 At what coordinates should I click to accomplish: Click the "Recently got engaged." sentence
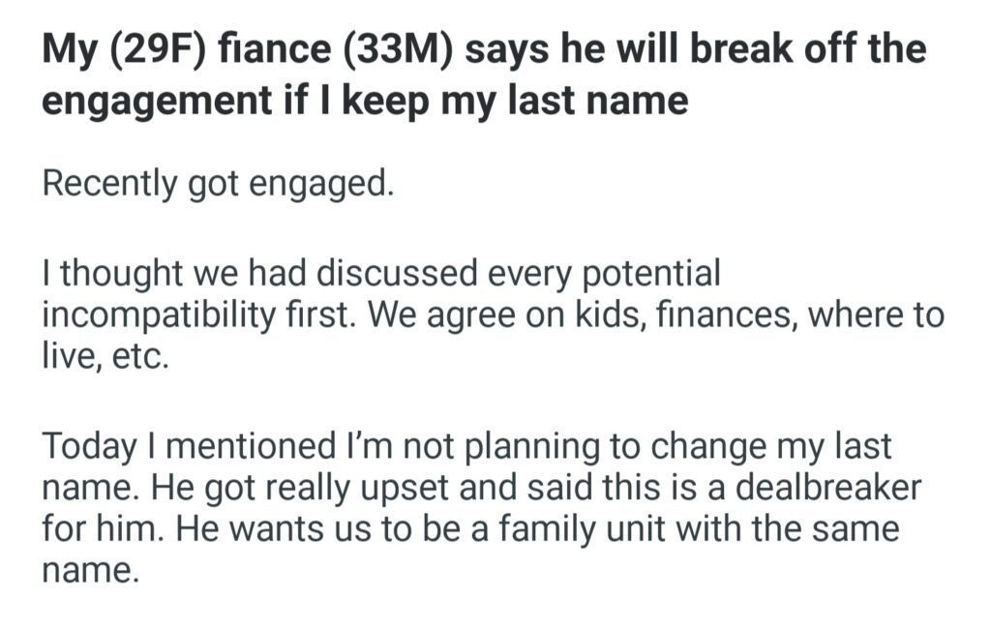pos(219,185)
